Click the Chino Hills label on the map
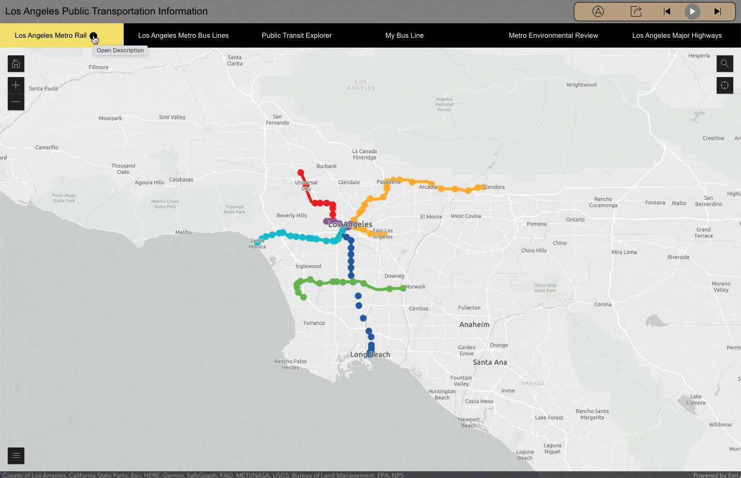Screen dimensions: 741x478 click(533, 251)
